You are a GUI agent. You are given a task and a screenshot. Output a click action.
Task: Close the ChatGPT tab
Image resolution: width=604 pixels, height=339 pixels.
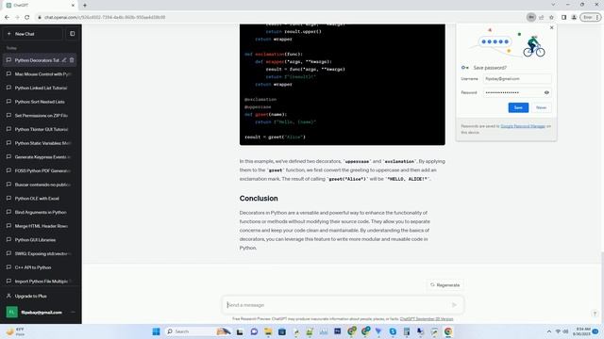pos(73,6)
